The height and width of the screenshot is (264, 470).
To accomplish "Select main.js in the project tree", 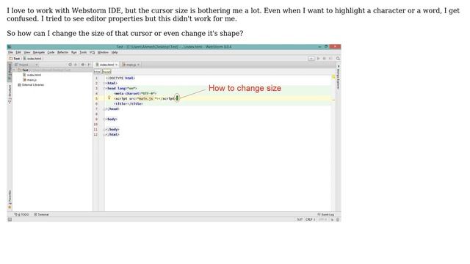I will pyautogui.click(x=29, y=80).
